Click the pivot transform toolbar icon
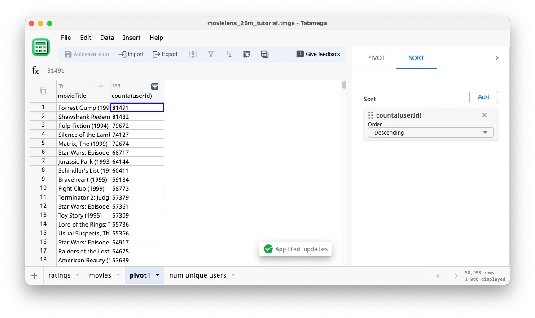 click(x=246, y=54)
